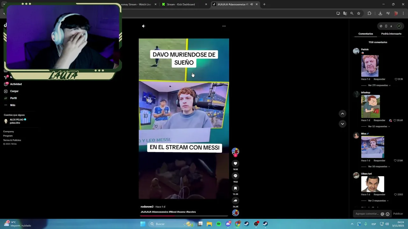This screenshot has height=229, width=408.
Task: Open profile avatar in TikTok floating bar
Action: click(x=399, y=26)
